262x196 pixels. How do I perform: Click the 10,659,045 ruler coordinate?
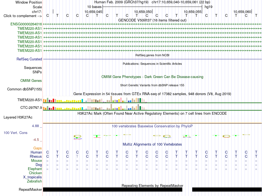point(93,12)
